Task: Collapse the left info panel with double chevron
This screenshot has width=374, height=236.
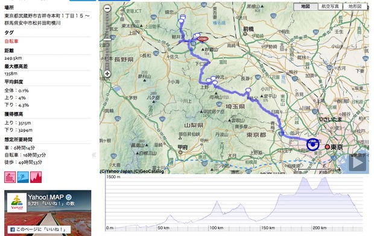Action: pyautogui.click(x=94, y=155)
